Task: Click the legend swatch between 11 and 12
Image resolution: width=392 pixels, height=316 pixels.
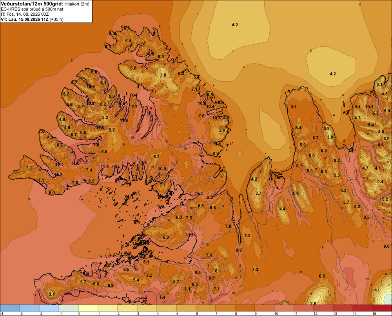Action: (x=304, y=308)
